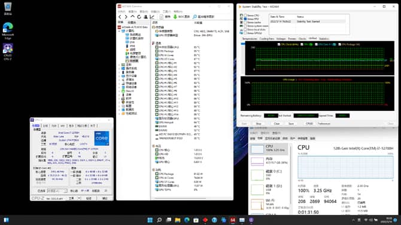Click the AIDA64 back navigation arrow
This screenshot has width=401, height=225.
(x=120, y=17)
